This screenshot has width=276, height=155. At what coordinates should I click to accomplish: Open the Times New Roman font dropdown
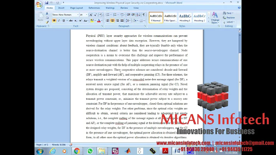(77, 15)
